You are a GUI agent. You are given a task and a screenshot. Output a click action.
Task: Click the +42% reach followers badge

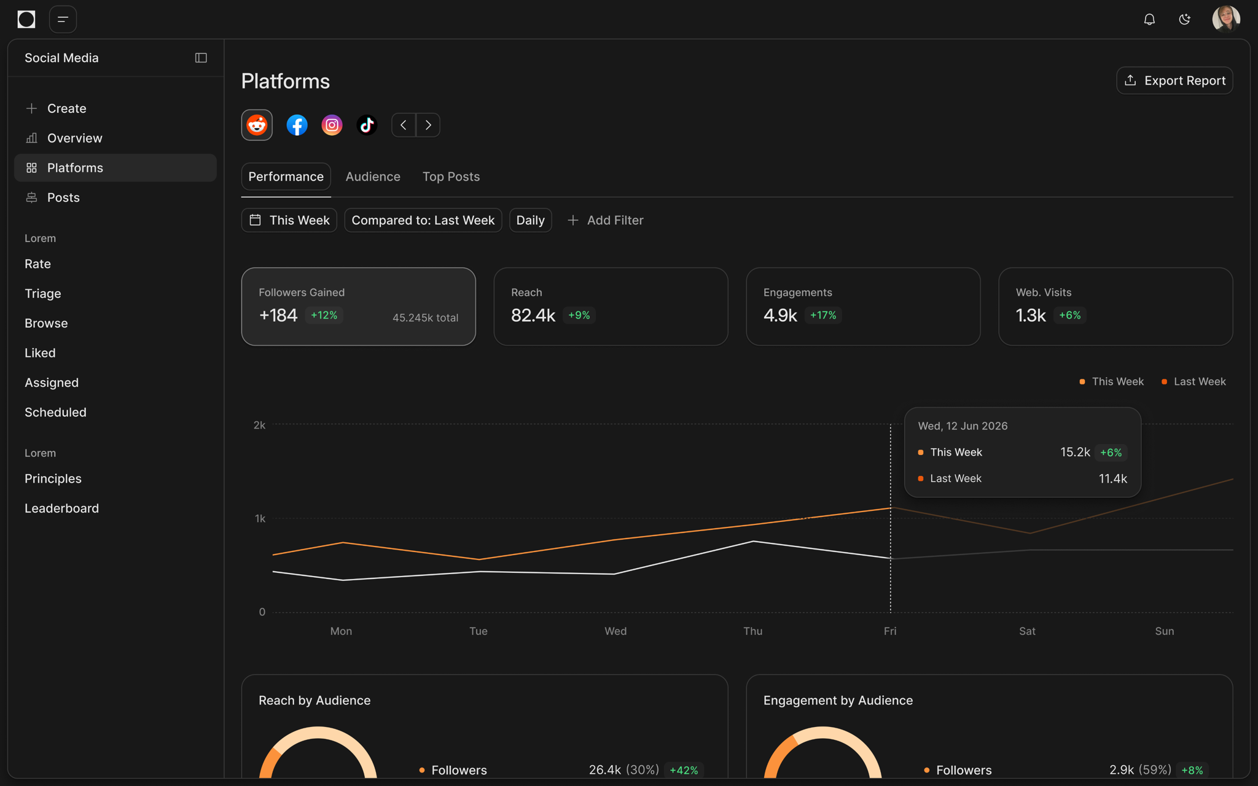tap(684, 770)
